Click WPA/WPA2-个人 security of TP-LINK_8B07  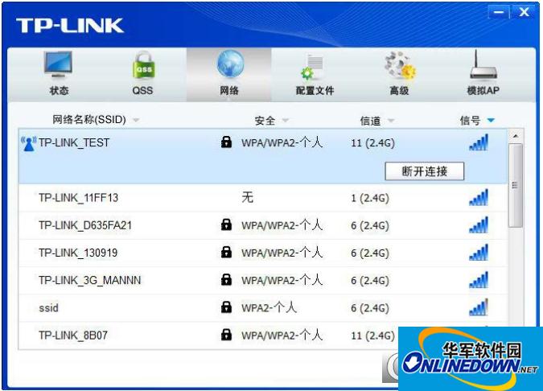pos(282,335)
